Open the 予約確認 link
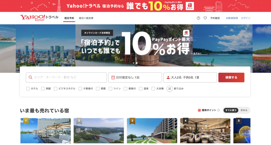This screenshot has width=271, height=145. coord(215,18)
